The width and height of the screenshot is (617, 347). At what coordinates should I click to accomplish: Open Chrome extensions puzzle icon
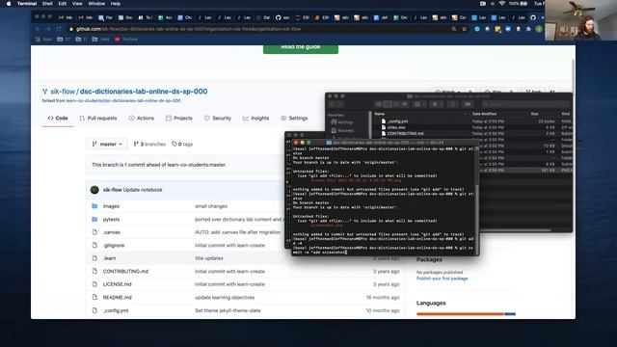point(528,29)
